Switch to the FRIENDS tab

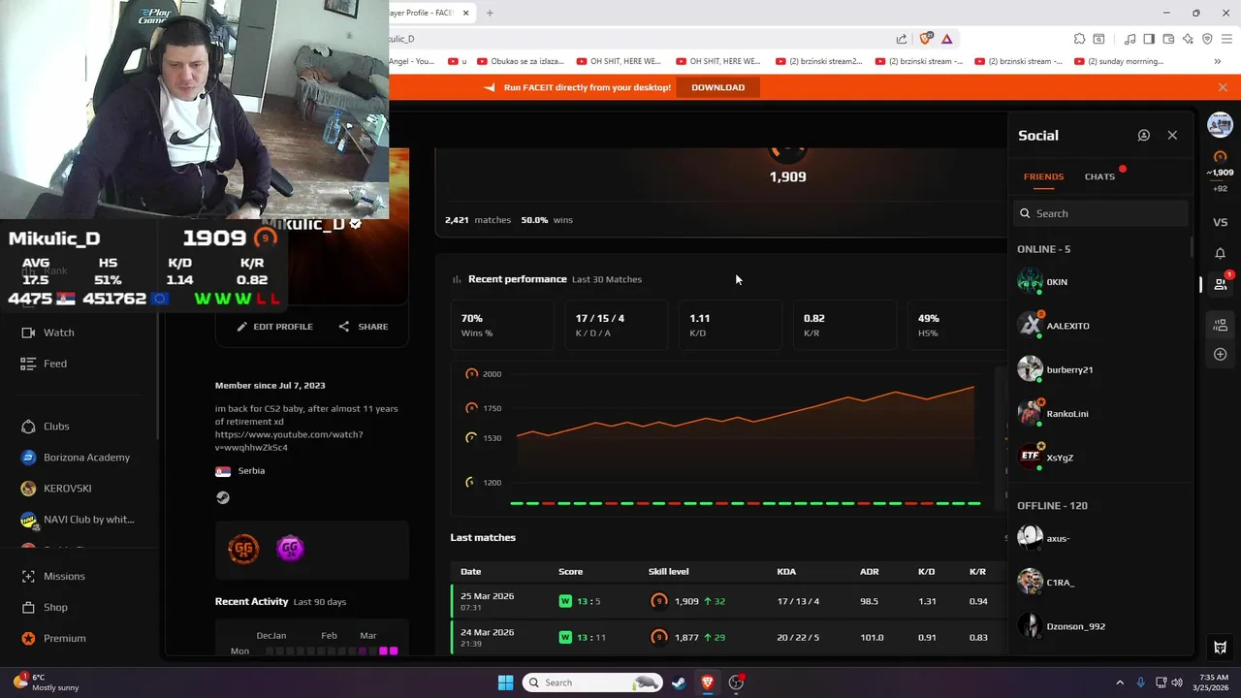click(x=1043, y=176)
